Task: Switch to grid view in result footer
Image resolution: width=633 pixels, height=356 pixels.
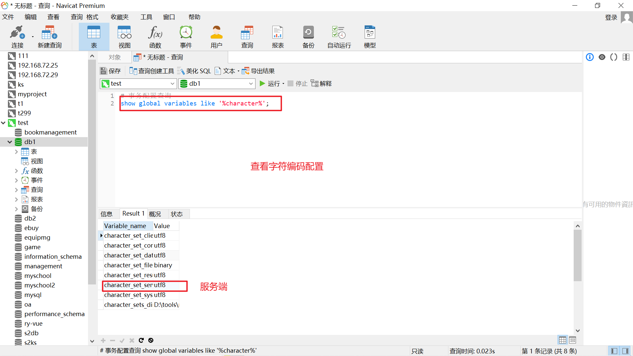Action: [562, 340]
